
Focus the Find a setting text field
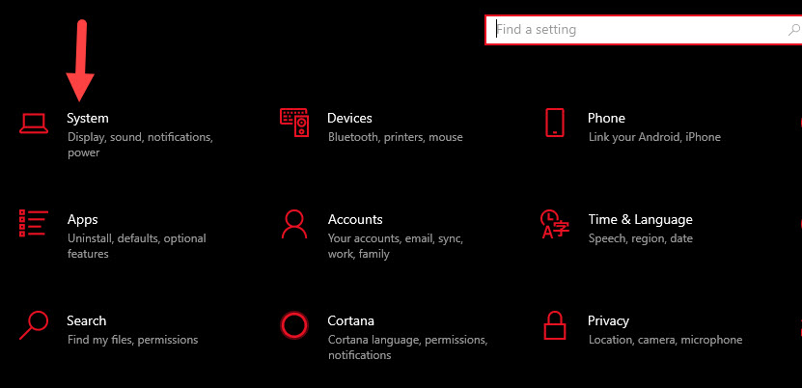pos(637,30)
